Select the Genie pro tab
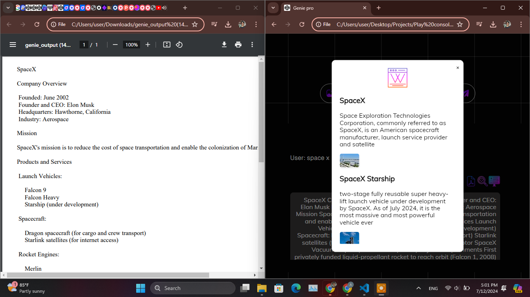530x297 pixels. pos(325,8)
